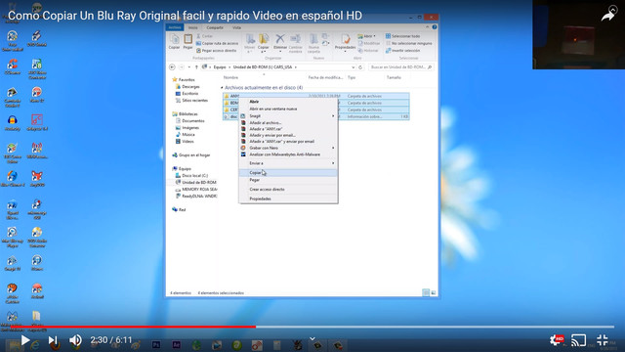Click the share arrow icon
625x352 pixels.
[x=607, y=16]
